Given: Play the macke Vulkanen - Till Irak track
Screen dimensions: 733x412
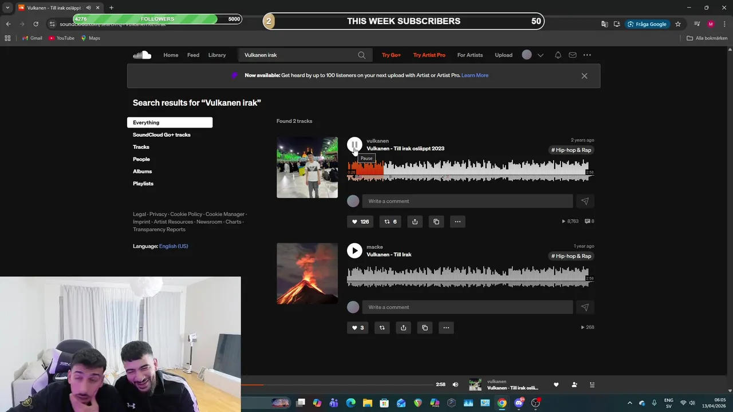Looking at the screenshot, I should click(x=354, y=251).
